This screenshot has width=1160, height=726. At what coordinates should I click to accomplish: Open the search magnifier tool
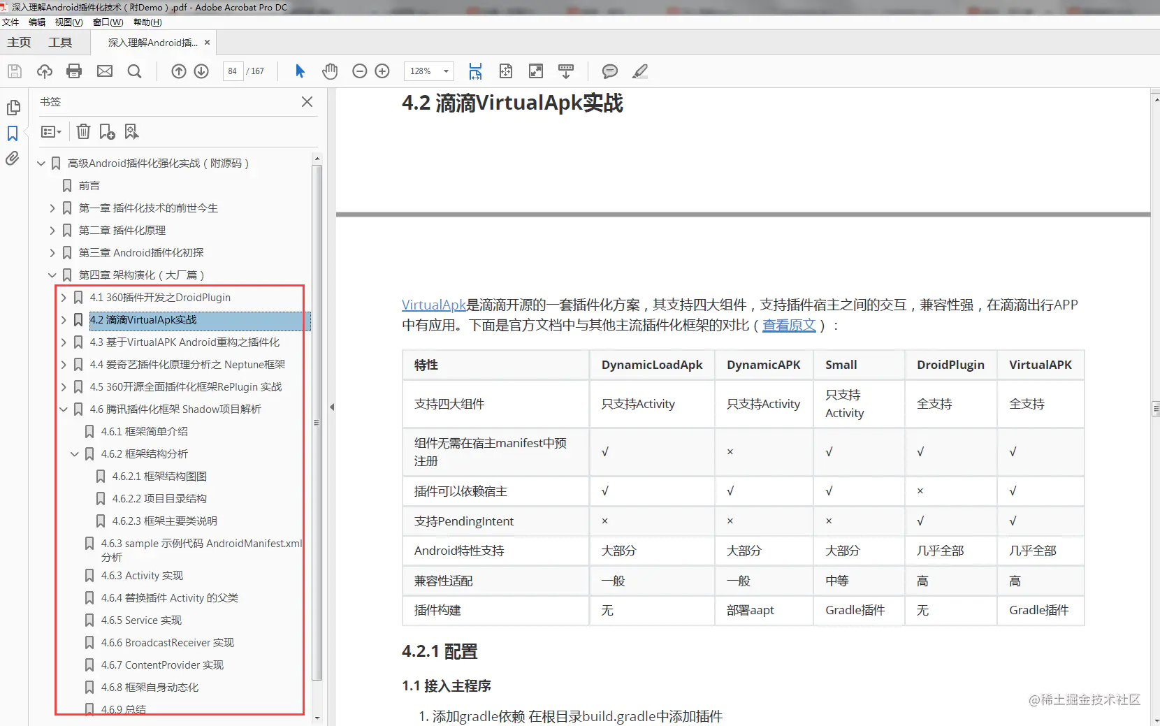pos(135,71)
